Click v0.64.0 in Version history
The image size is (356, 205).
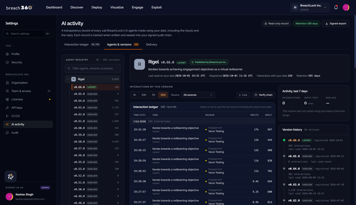(294, 169)
